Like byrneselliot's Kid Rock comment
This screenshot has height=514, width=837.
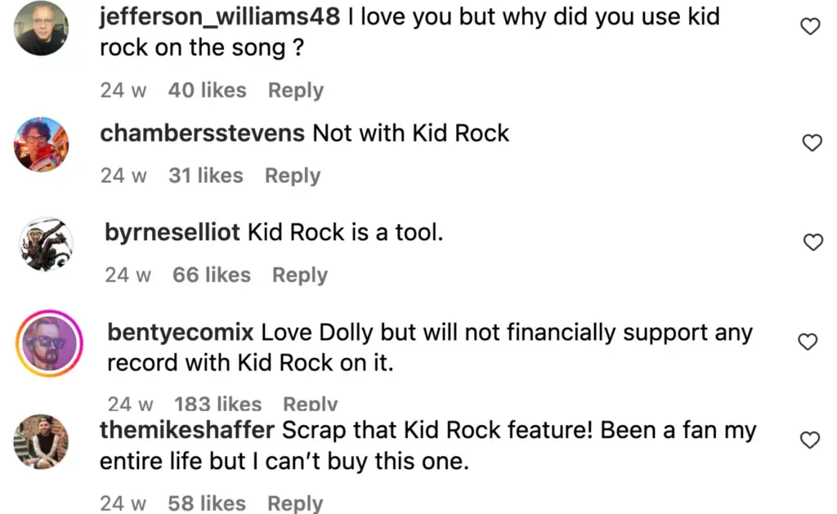pos(812,242)
